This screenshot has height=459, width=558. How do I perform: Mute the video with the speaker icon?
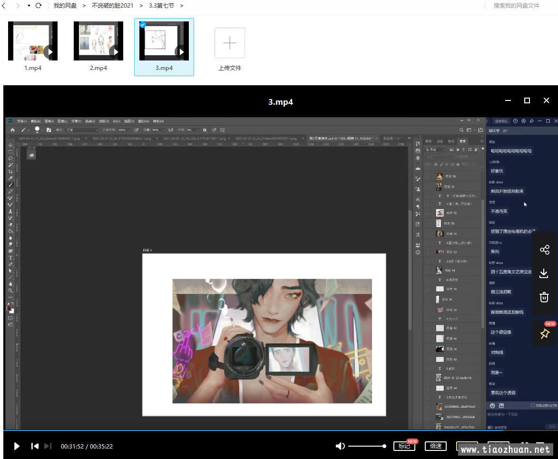[340, 446]
